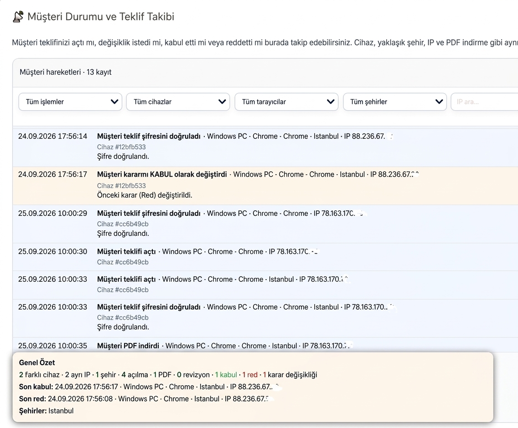Click the 24.09.2026 17:56:17 timestamp
518x428 pixels.
click(x=52, y=174)
